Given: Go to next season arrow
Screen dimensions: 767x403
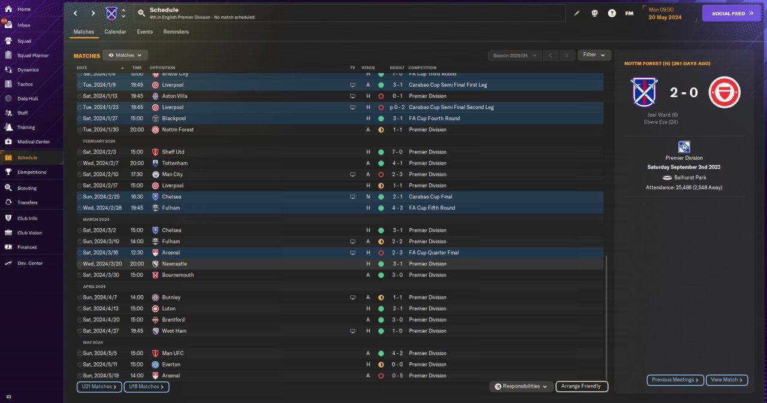Looking at the screenshot, I should coord(567,55).
